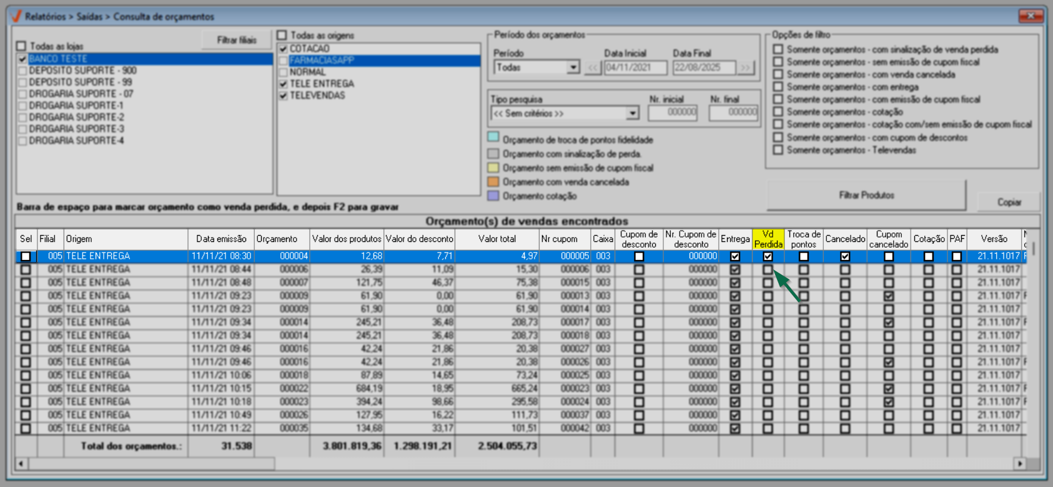The image size is (1053, 487).
Task: Tick Vd Perdida on the second row
Action: click(x=768, y=269)
